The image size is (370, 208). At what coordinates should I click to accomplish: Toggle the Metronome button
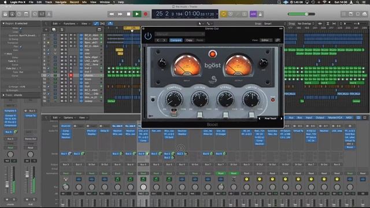pyautogui.click(x=260, y=14)
